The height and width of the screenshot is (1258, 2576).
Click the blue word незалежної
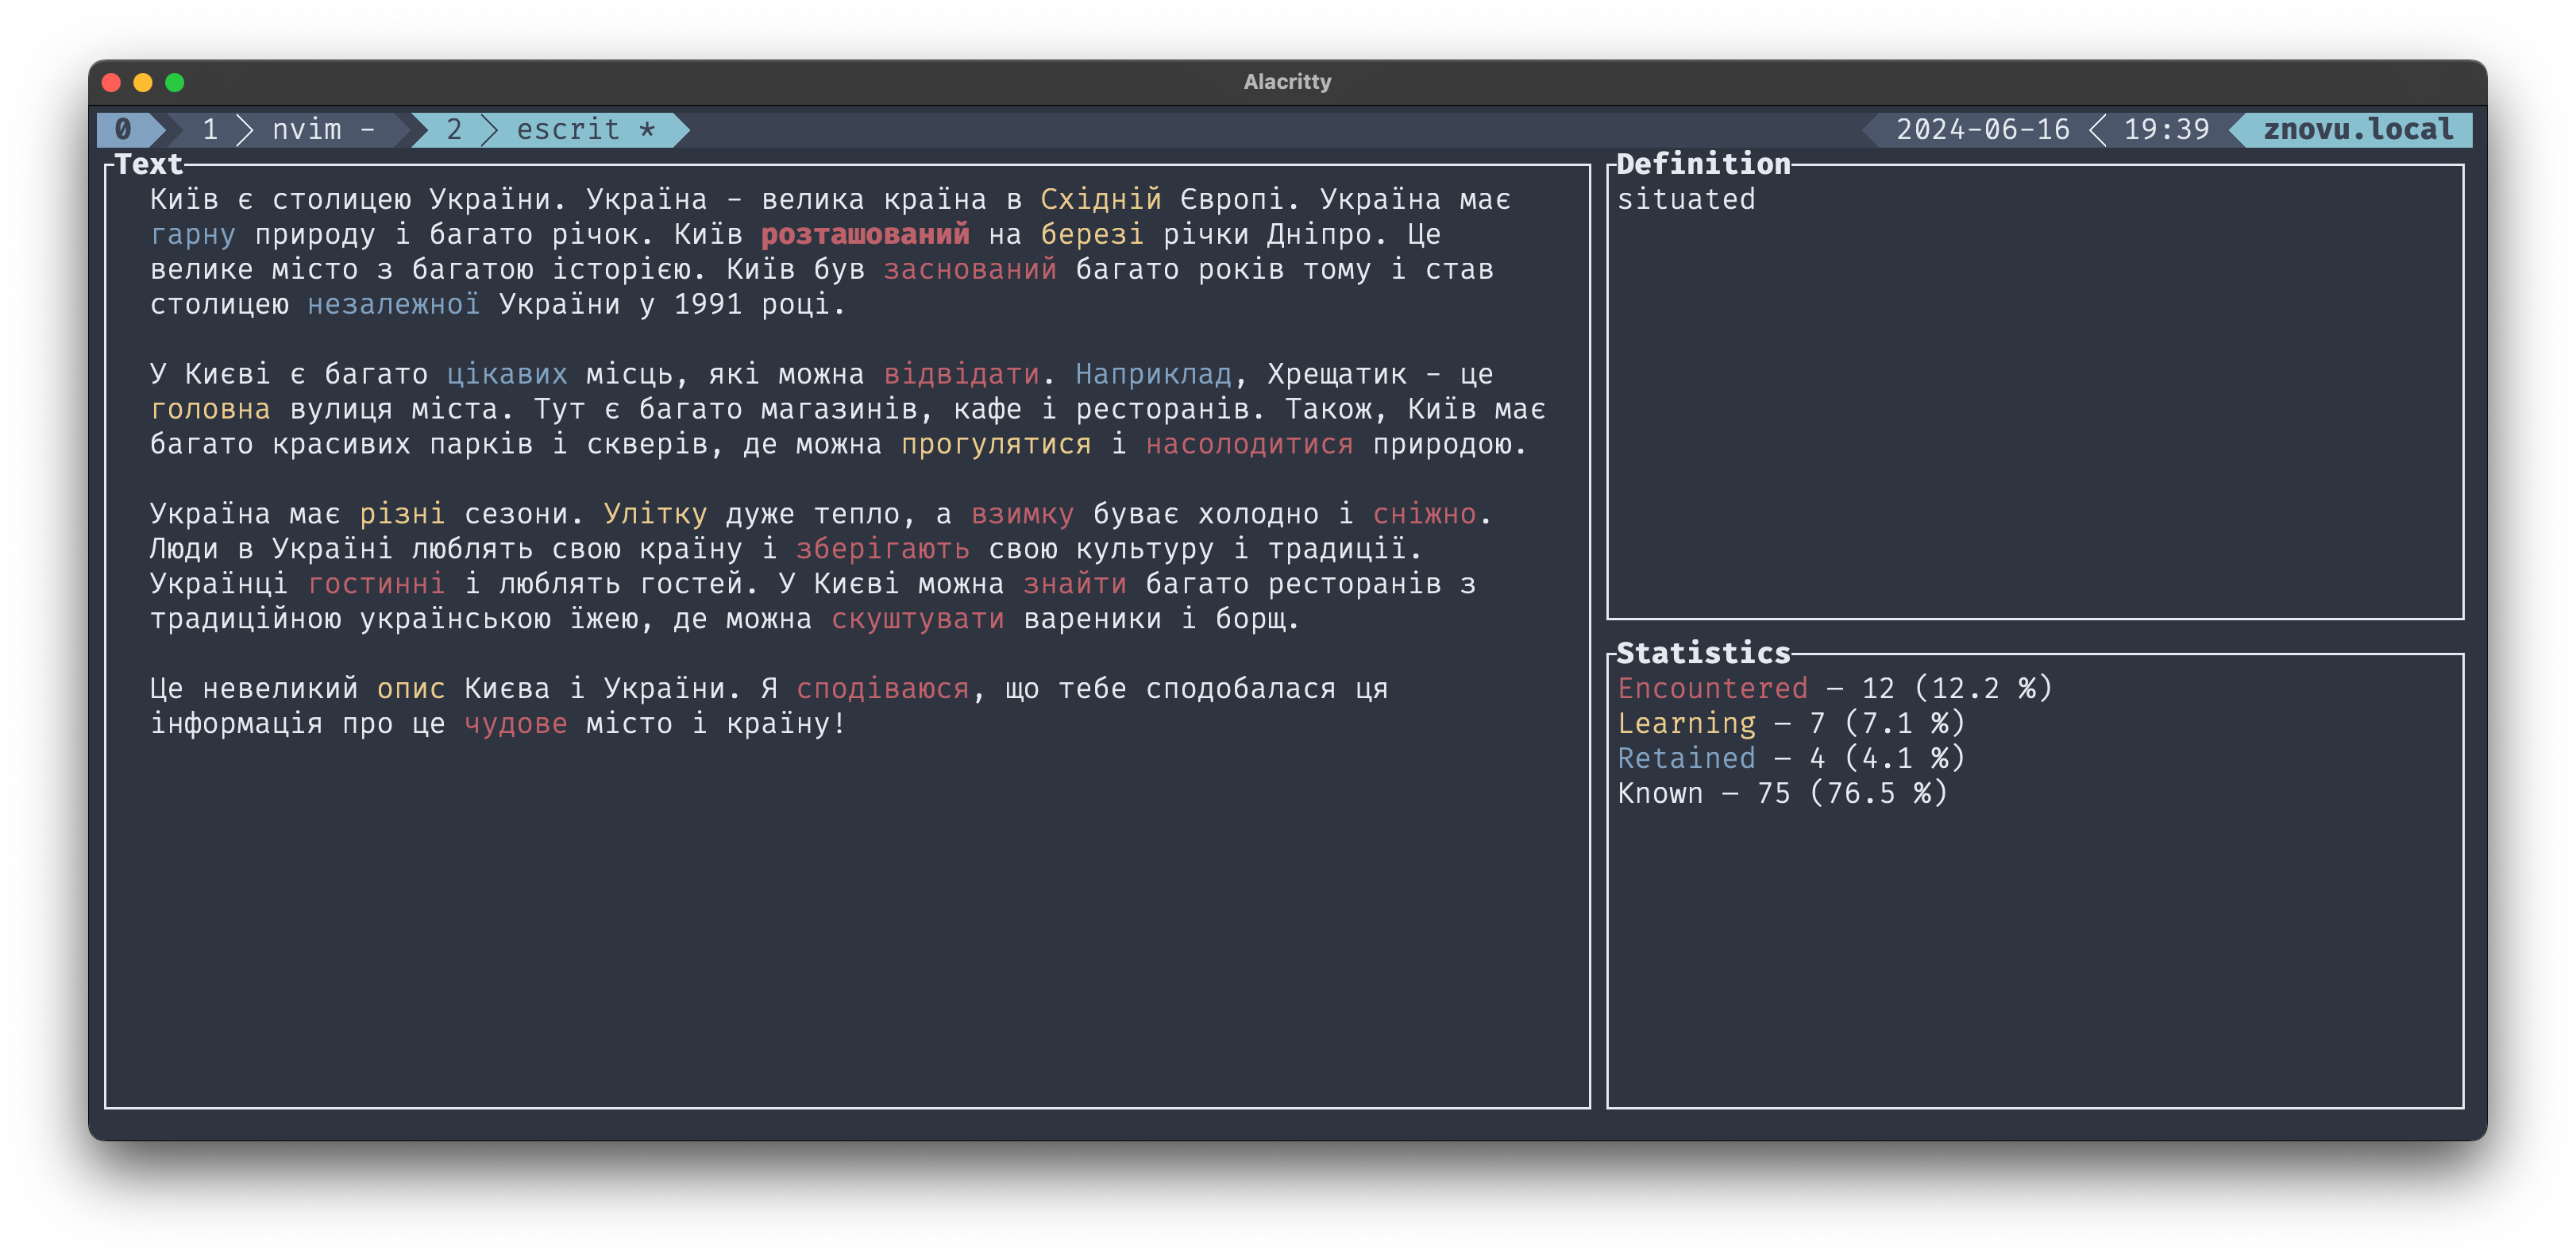click(393, 305)
